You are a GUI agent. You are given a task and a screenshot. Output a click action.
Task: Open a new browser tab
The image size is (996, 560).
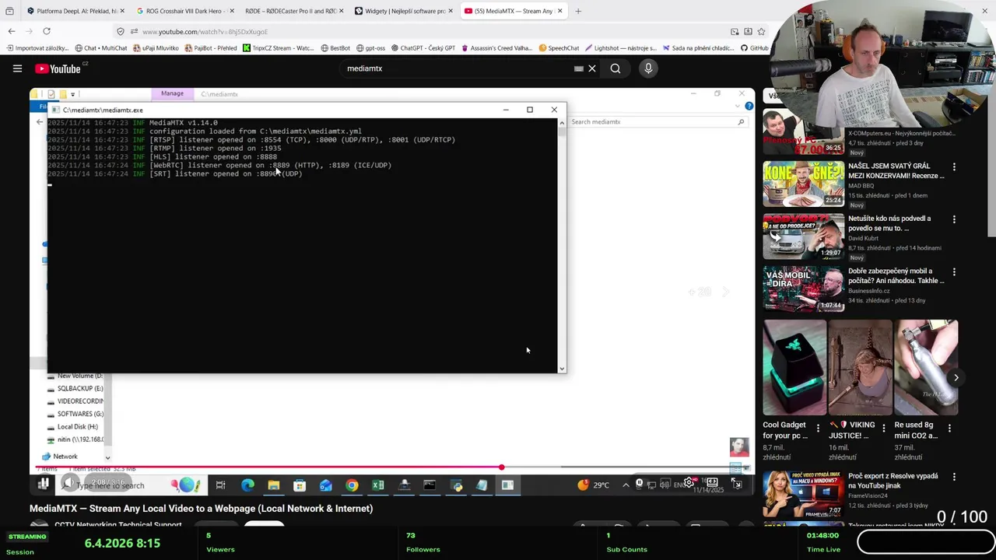point(578,11)
